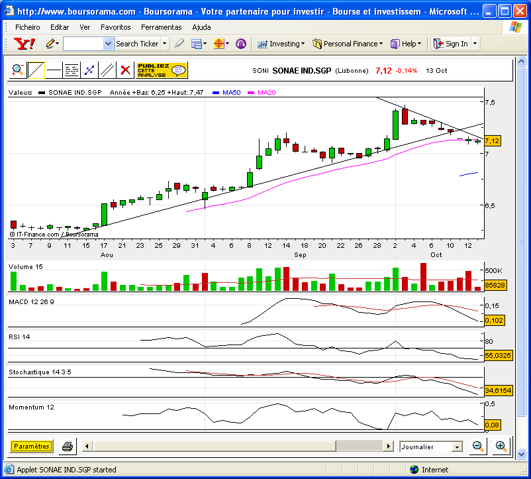Click the printer icon to print chart
The width and height of the screenshot is (531, 479).
click(x=68, y=447)
